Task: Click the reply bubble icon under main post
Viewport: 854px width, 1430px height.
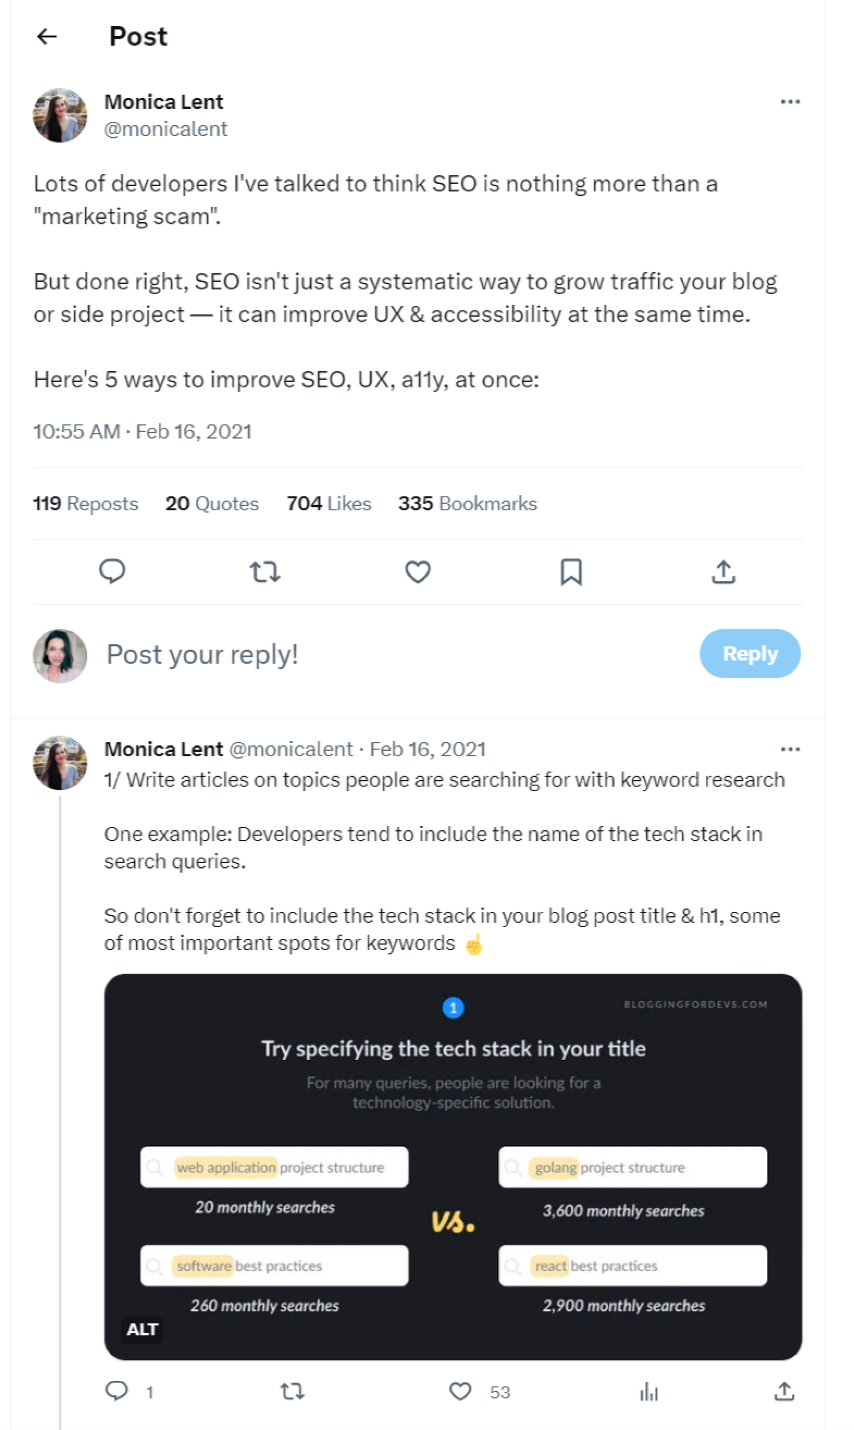Action: click(112, 571)
